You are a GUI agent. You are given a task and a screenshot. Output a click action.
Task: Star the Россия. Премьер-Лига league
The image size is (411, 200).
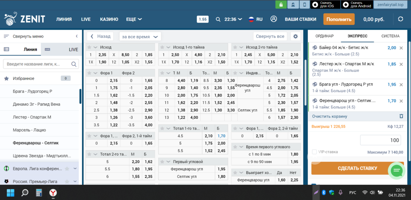67,181
